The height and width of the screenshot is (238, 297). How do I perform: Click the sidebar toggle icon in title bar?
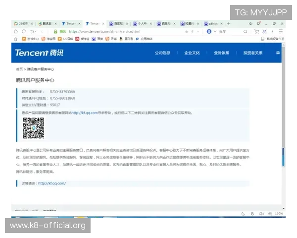251,23
